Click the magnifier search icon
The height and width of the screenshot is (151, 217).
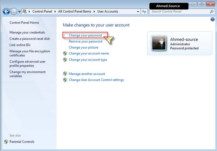pos(212,12)
